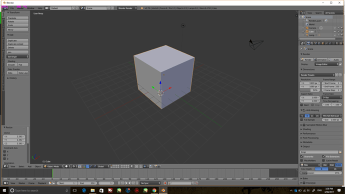
Task: Enable the Full Sample checkbox
Action: click(x=301, y=119)
